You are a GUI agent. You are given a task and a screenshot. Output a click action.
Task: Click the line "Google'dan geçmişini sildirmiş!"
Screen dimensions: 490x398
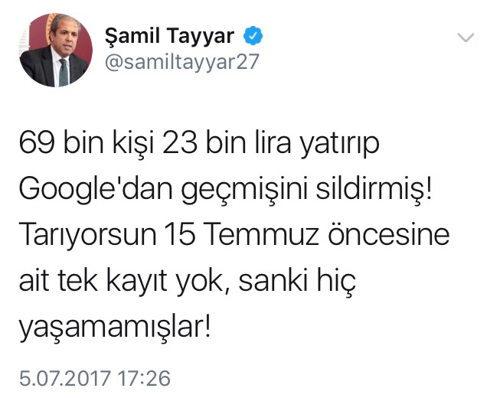point(226,189)
